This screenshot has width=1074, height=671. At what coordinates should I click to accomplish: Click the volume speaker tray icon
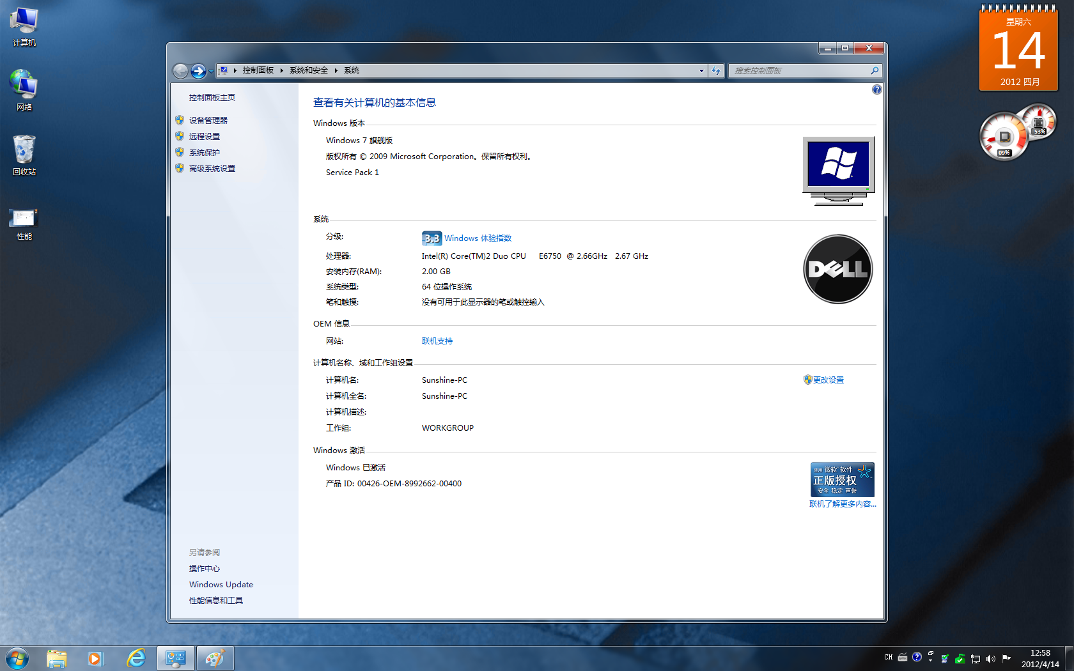(991, 659)
